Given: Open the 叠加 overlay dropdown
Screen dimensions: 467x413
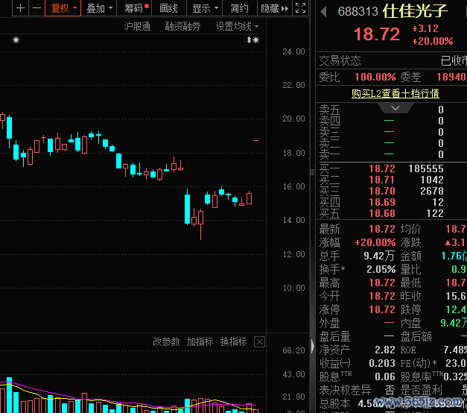Looking at the screenshot, I should (99, 8).
